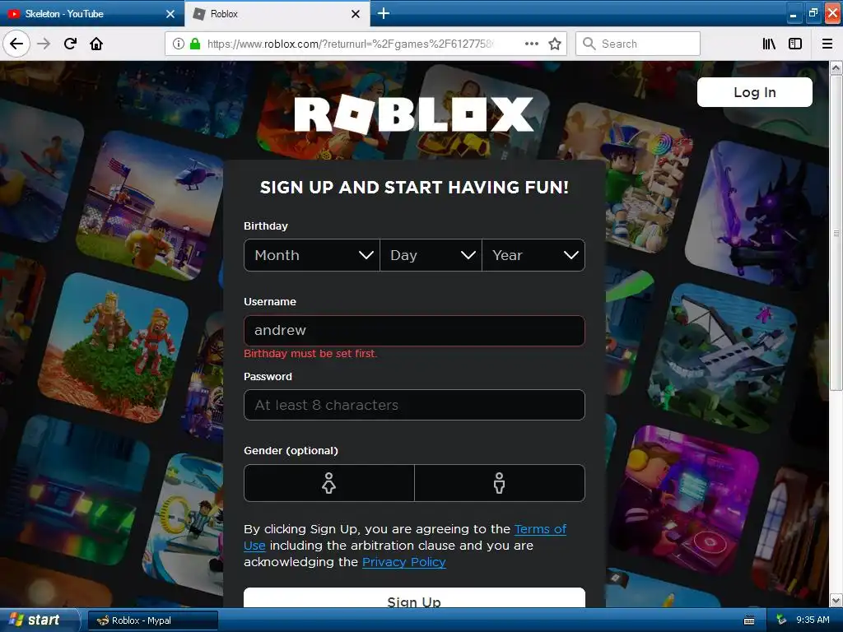Click the DJ turntable game thumbnail
Screen dimensions: 843x632
coord(686,500)
